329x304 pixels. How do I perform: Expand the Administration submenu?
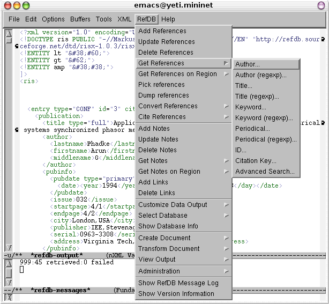pyautogui.click(x=159, y=271)
